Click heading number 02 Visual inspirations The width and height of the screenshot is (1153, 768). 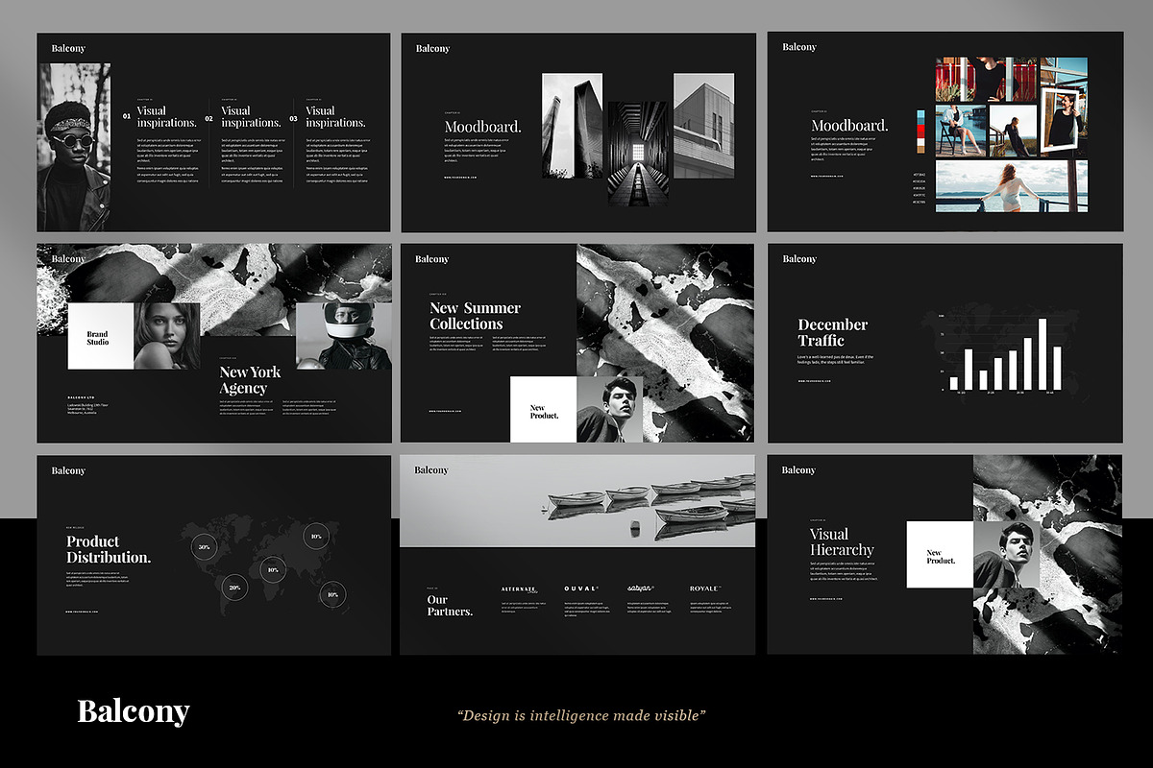click(250, 117)
